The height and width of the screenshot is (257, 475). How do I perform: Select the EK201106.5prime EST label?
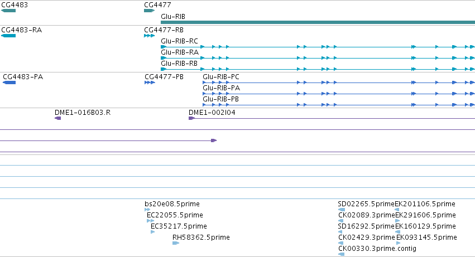pyautogui.click(x=425, y=204)
